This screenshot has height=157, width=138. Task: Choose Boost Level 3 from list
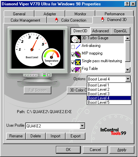109,94
